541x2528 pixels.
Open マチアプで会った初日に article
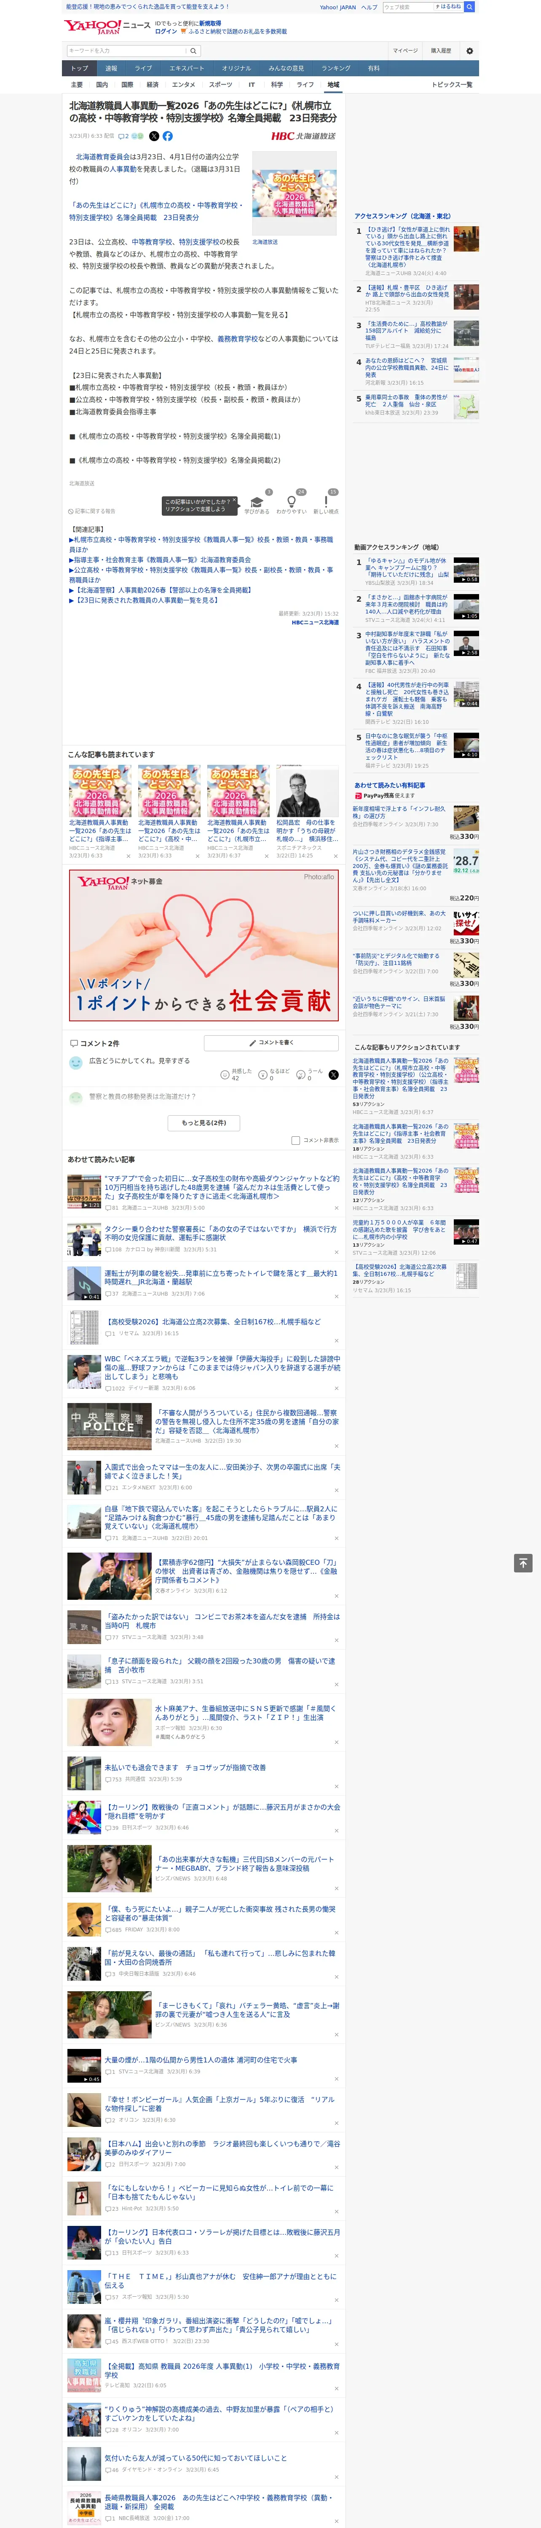tap(222, 1186)
